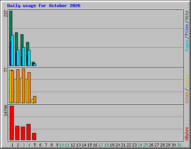The width and height of the screenshot is (191, 149).
Task: Click green day 25 on the x-axis
Action: click(x=145, y=145)
